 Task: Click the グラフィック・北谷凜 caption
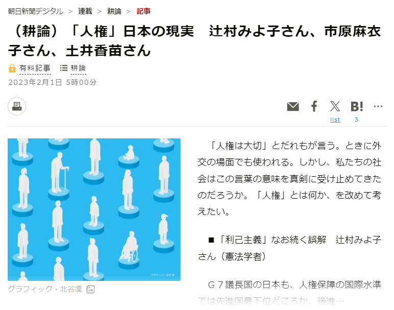(x=45, y=289)
